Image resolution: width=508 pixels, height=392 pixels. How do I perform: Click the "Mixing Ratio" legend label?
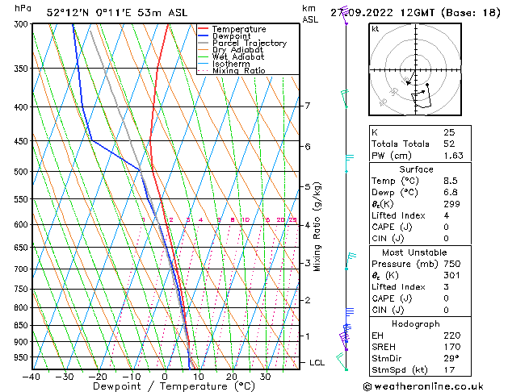(239, 70)
